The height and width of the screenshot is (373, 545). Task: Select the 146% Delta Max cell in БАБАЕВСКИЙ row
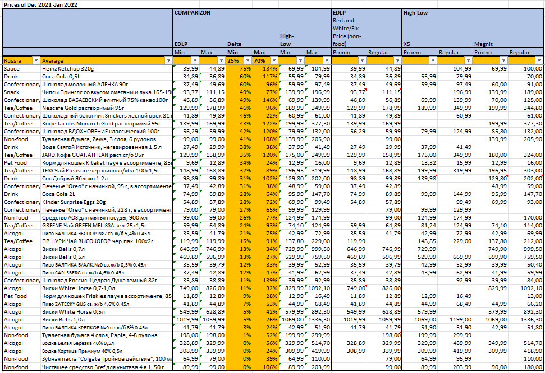pos(265,100)
